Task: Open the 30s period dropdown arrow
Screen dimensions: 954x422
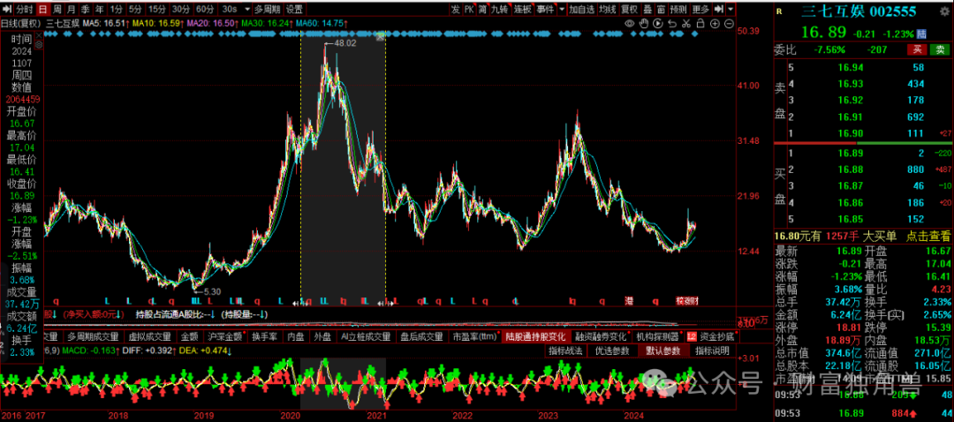Action: coord(247,9)
